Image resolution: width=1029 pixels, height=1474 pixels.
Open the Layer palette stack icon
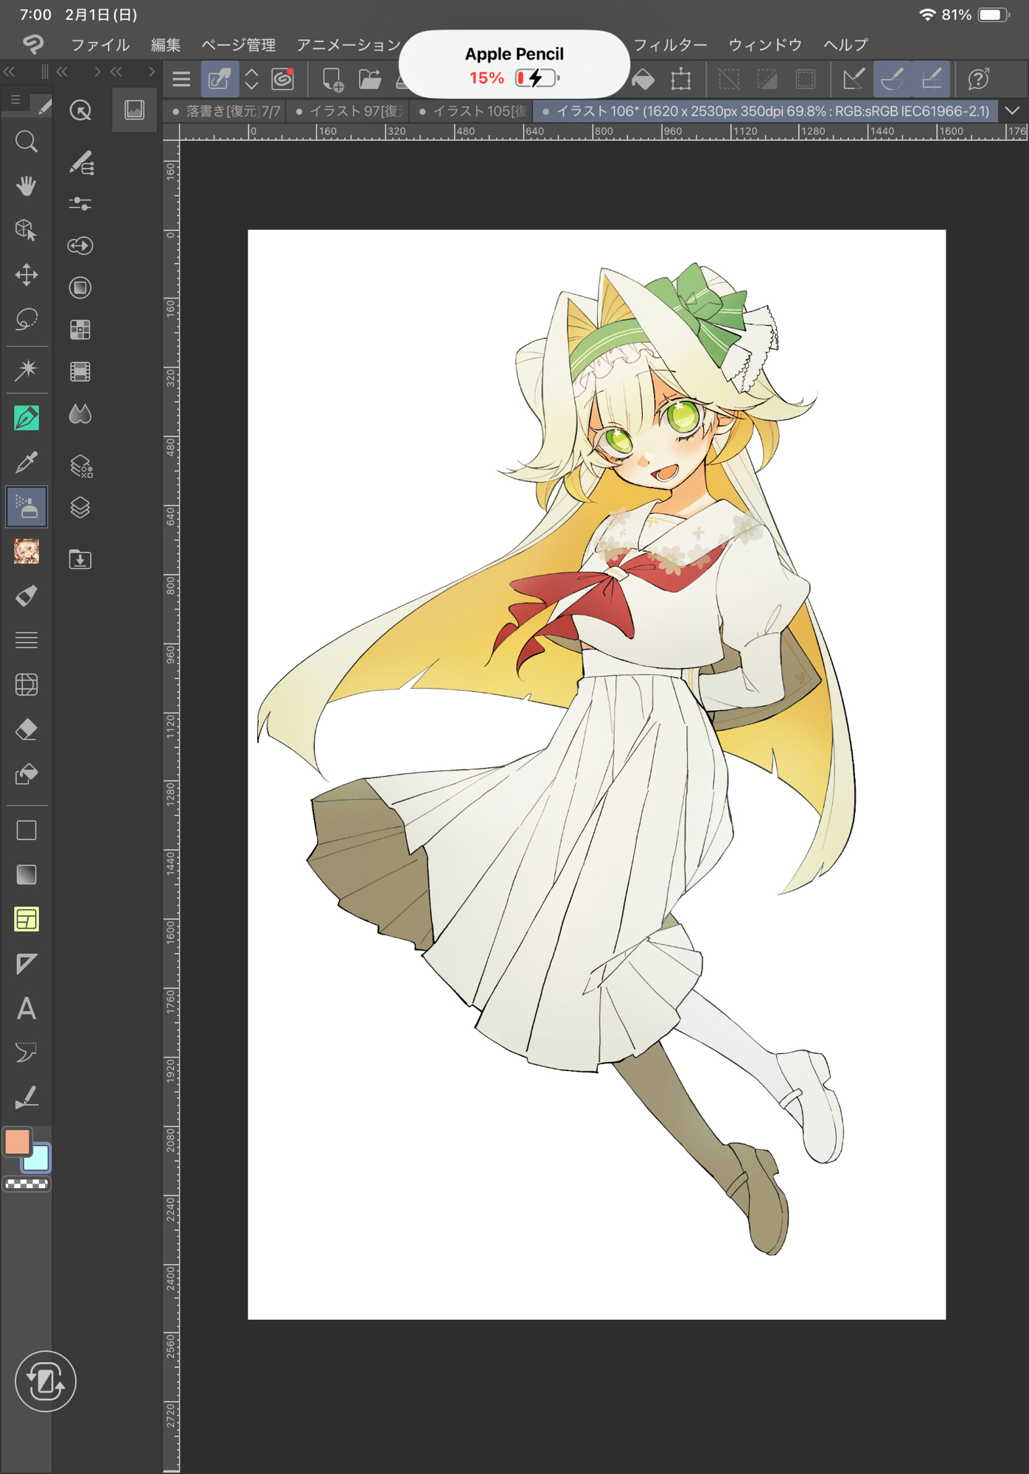click(80, 508)
